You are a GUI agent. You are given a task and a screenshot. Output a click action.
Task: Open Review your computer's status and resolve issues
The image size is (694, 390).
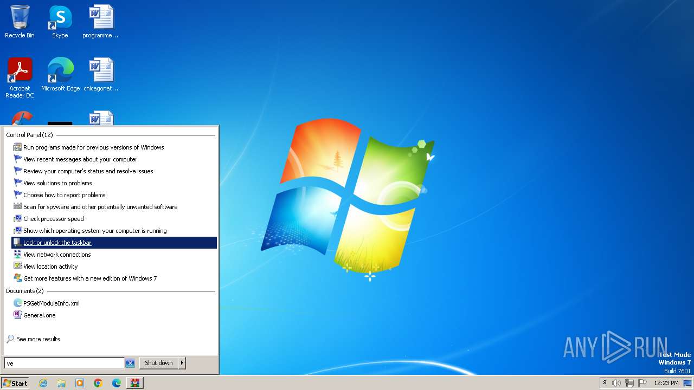(114, 171)
